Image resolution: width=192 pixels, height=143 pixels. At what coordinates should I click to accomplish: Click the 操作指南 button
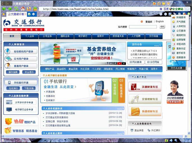[13, 72]
